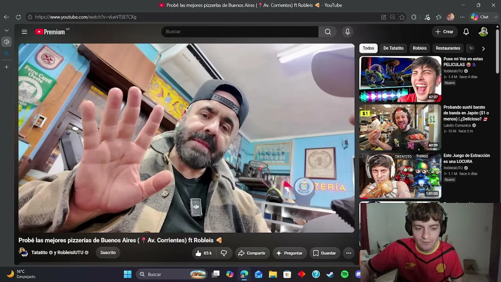Image resolution: width=501 pixels, height=282 pixels.
Task: Open the Windows Start menu
Action: [x=128, y=274]
